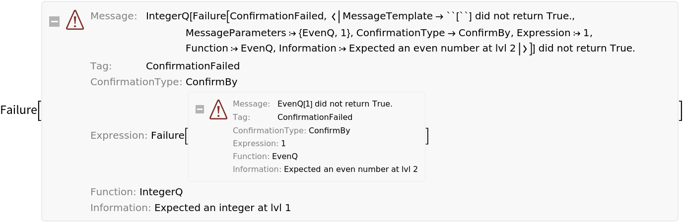Collapse the outer Failure summary box
Image resolution: width=683 pixels, height=222 pixels.
pos(55,21)
